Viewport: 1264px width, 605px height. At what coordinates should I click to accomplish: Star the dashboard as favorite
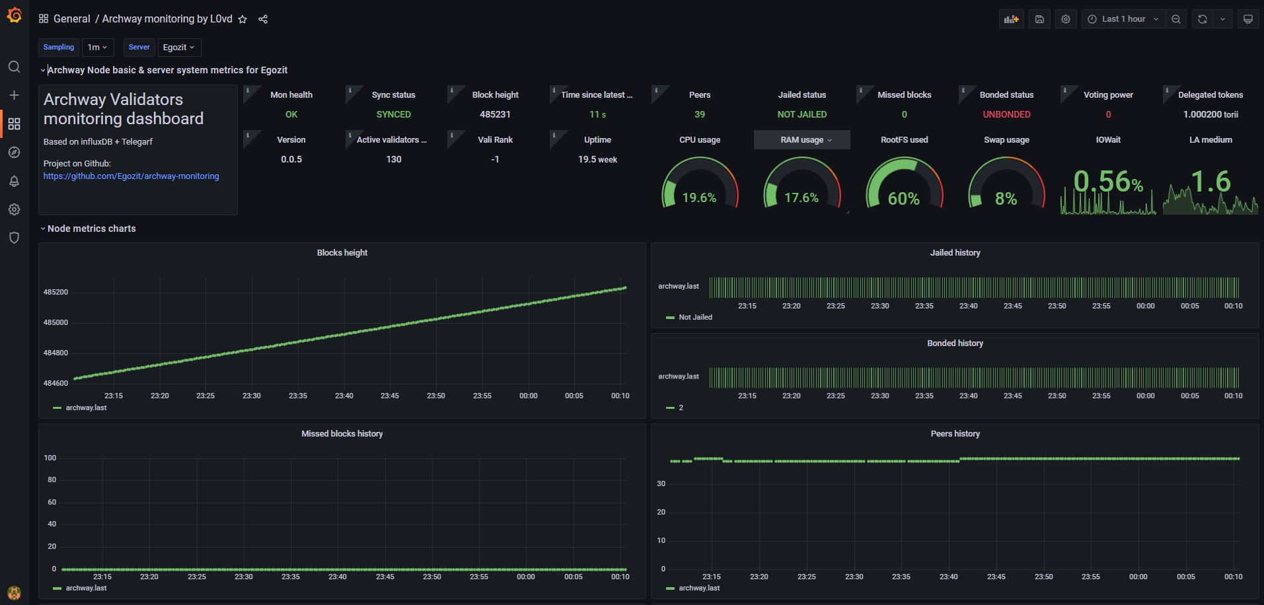click(x=242, y=19)
